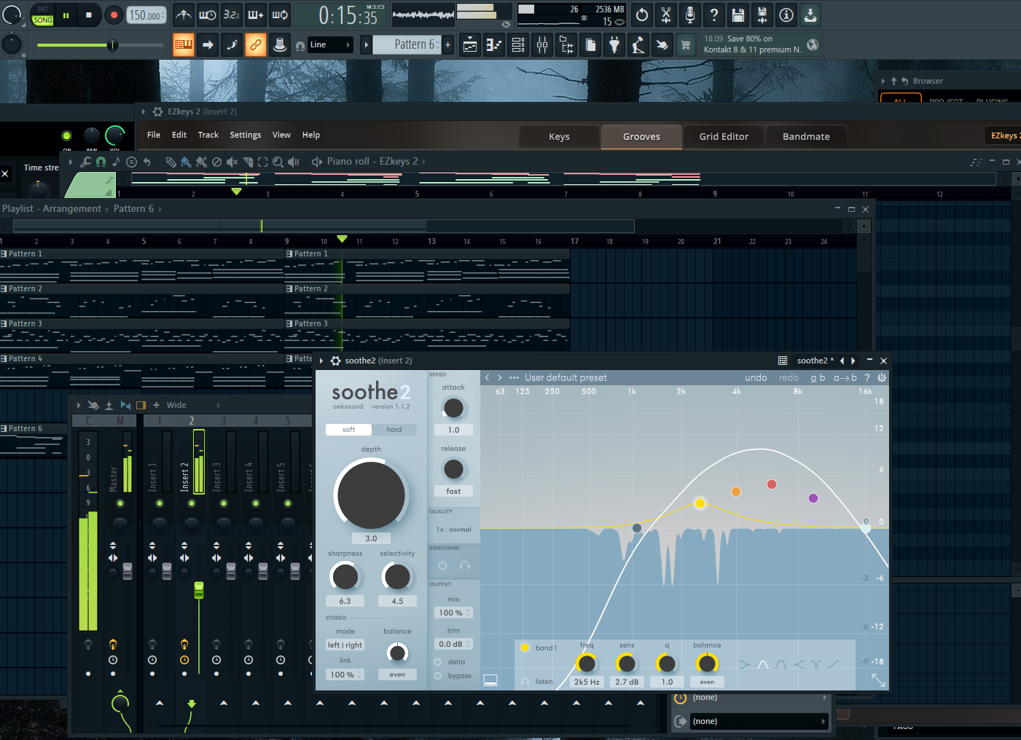Image resolution: width=1021 pixels, height=740 pixels.
Task: Click the band 1 freq value 2k5 Hz
Action: (587, 682)
